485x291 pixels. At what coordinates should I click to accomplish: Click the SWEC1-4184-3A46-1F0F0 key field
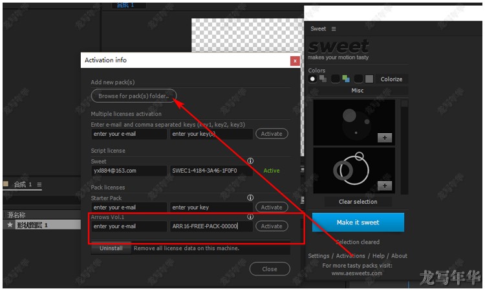pos(211,171)
